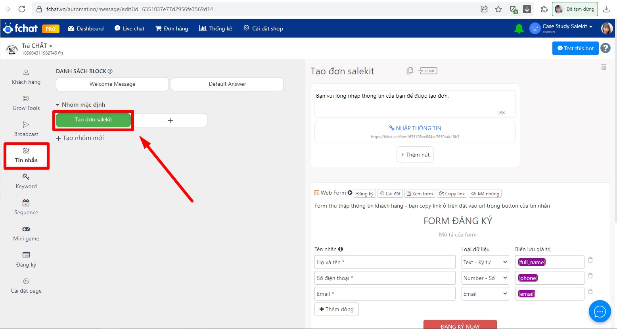Image resolution: width=617 pixels, height=329 pixels.
Task: Delete the Email form row
Action: tap(590, 291)
